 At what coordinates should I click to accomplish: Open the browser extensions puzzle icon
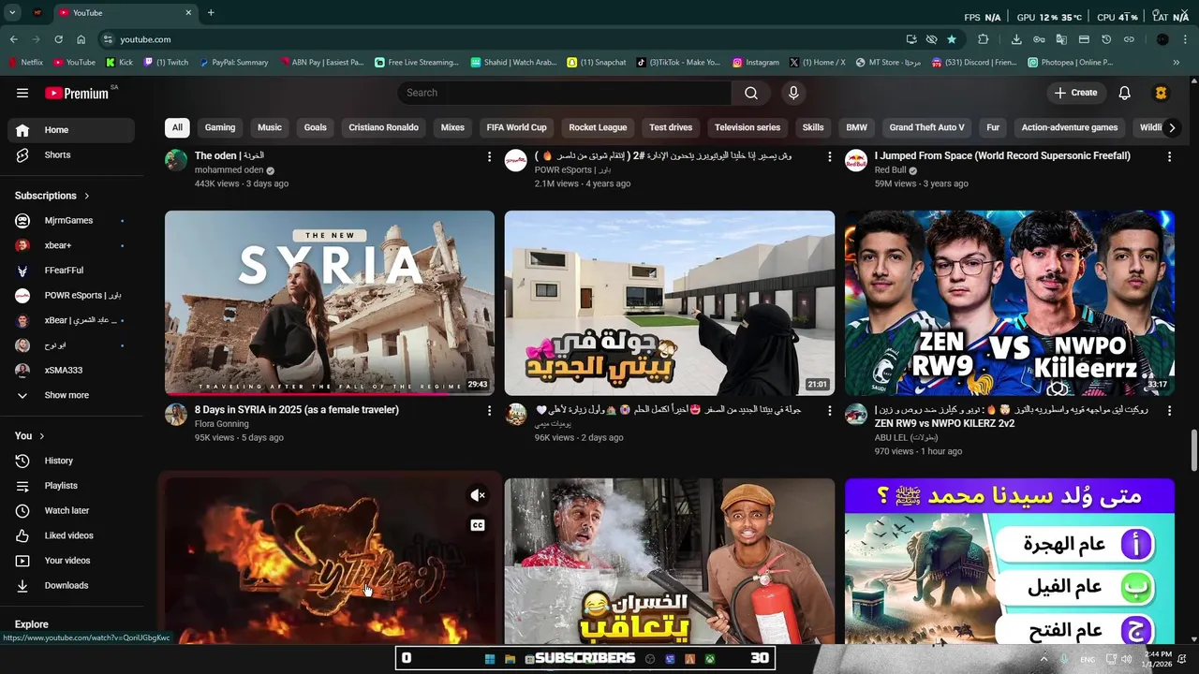click(x=983, y=39)
